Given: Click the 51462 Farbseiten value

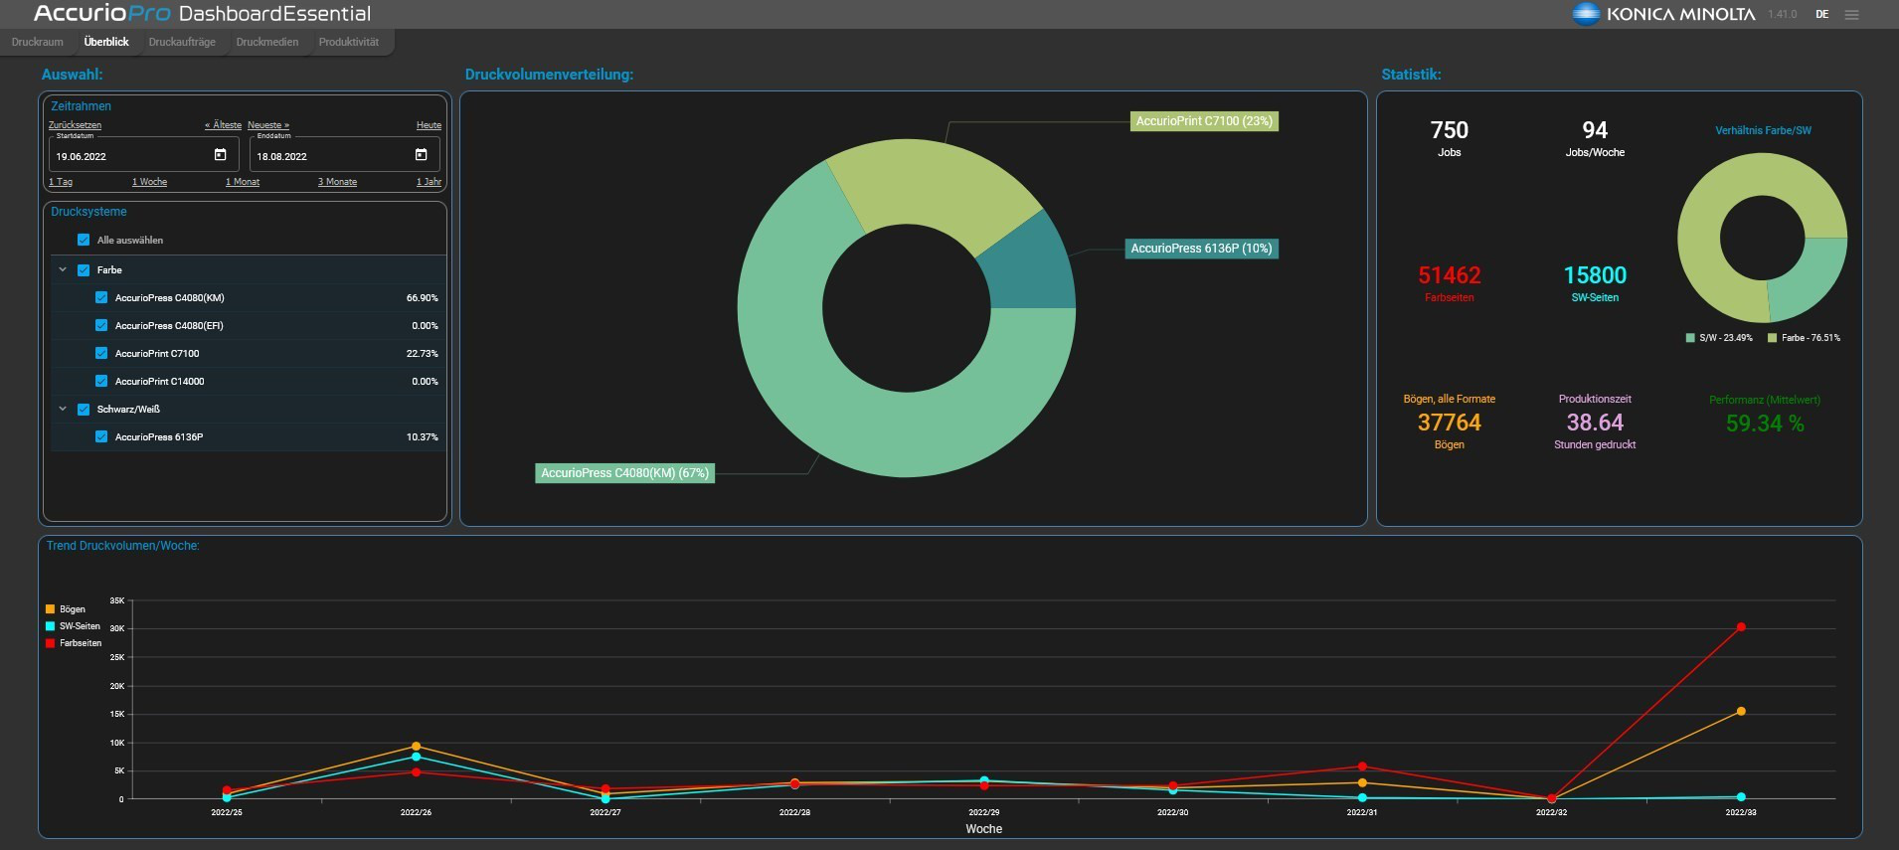Looking at the screenshot, I should [1450, 275].
